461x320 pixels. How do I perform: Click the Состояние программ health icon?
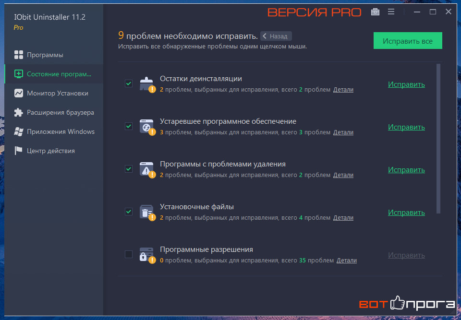point(19,74)
